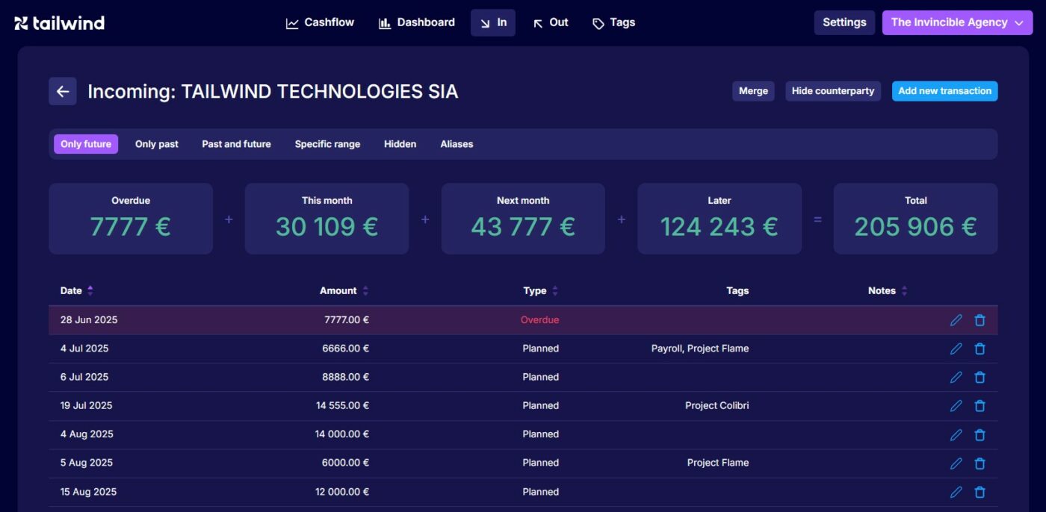Edit the 15 Aug 2025 transaction
The image size is (1046, 512).
956,492
